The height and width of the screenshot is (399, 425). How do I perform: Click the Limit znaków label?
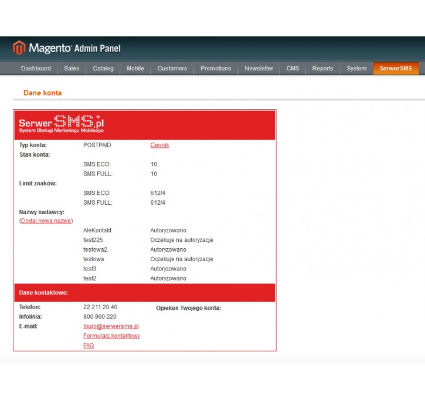point(38,183)
